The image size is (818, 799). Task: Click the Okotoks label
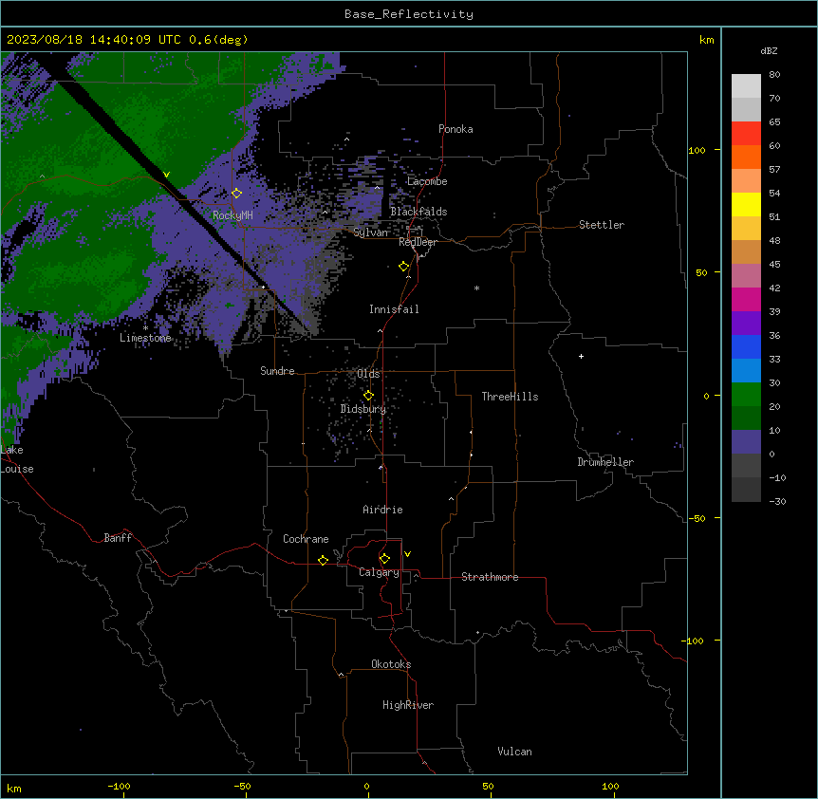391,664
